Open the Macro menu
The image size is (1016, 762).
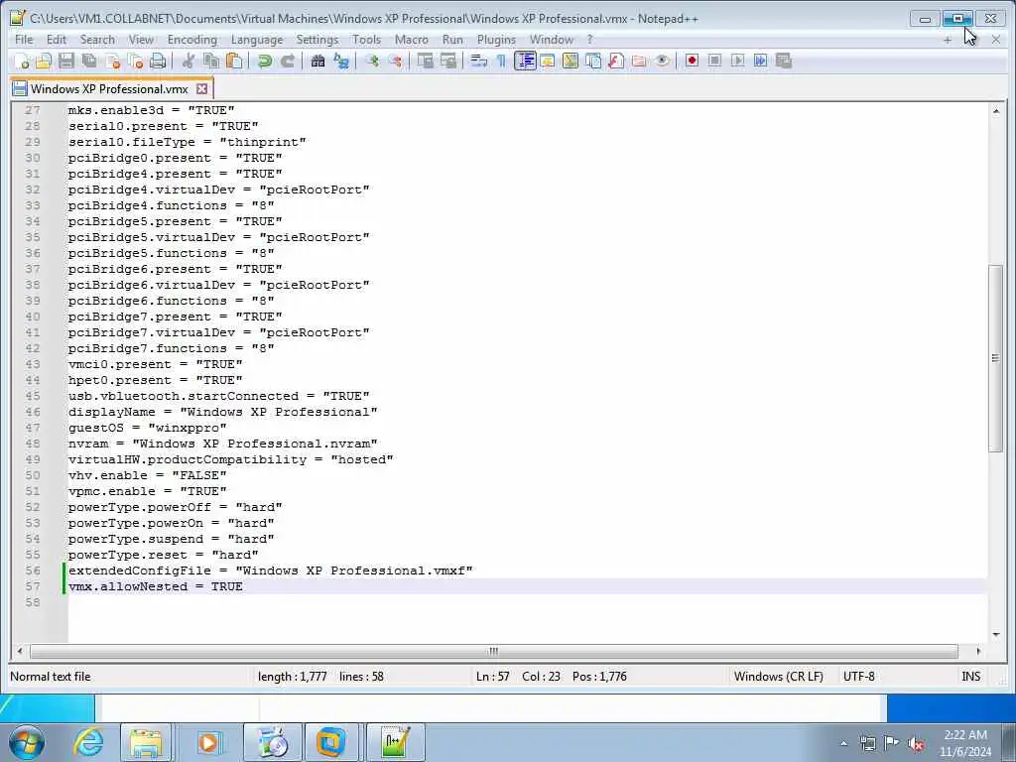pyautogui.click(x=412, y=40)
